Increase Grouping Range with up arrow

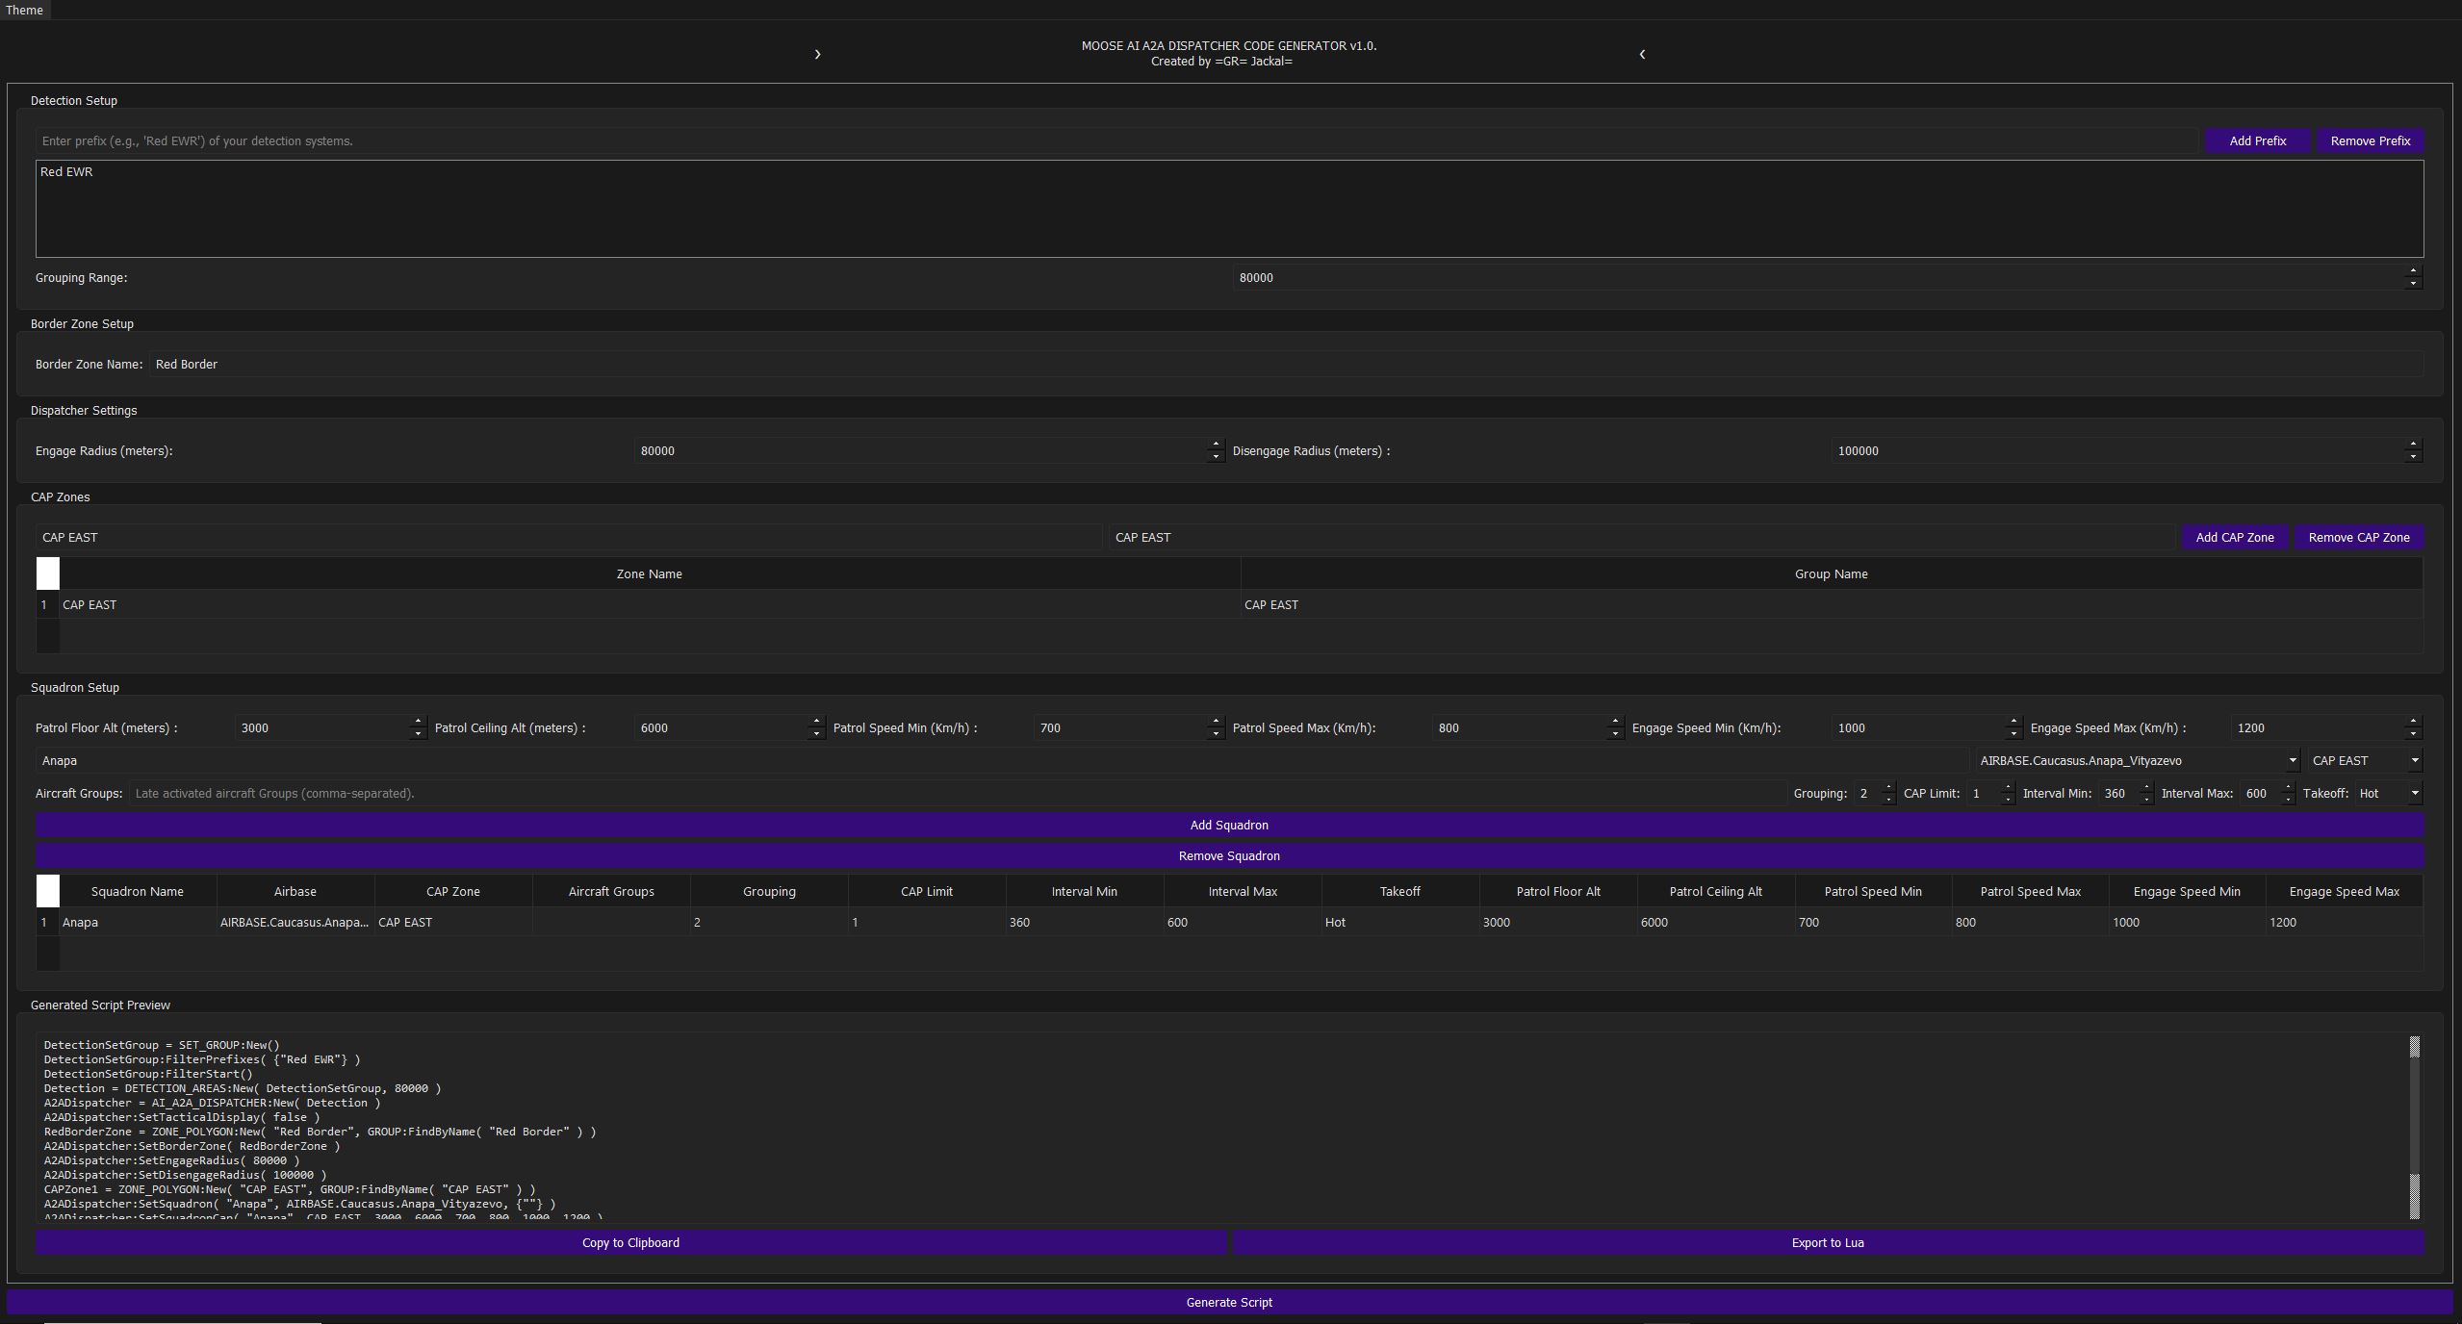coord(2413,271)
